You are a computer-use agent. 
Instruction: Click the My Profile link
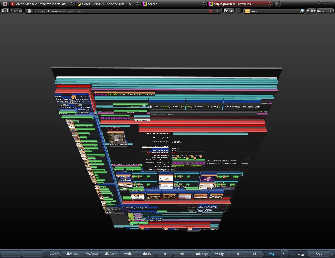pos(248,107)
